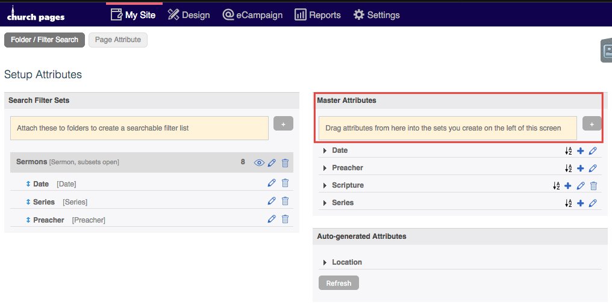
Task: Click the Sermons set count 8
Action: click(243, 162)
